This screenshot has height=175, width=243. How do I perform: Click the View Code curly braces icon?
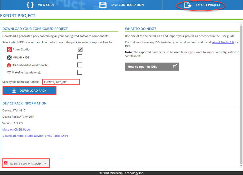pos(30,5)
